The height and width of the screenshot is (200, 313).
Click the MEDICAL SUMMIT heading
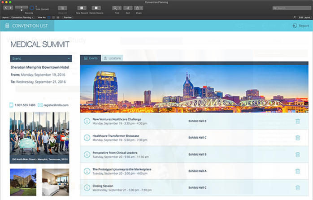coord(40,44)
